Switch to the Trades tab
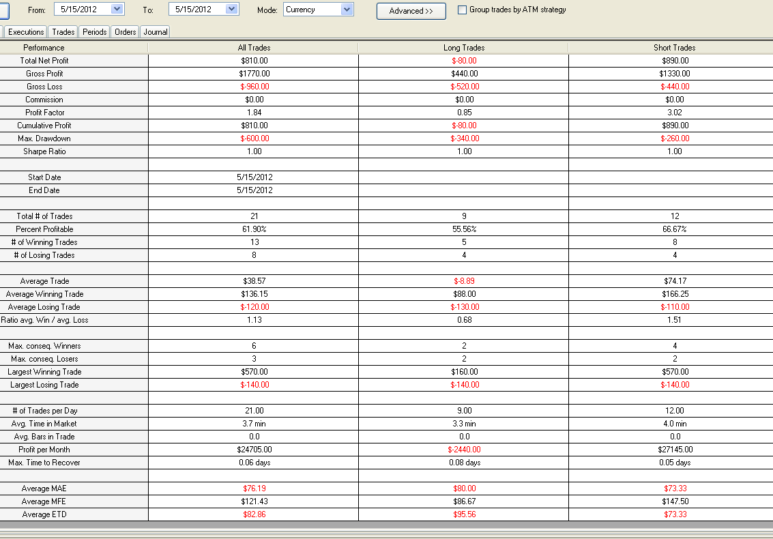Image resolution: width=773 pixels, height=539 pixels. point(63,32)
